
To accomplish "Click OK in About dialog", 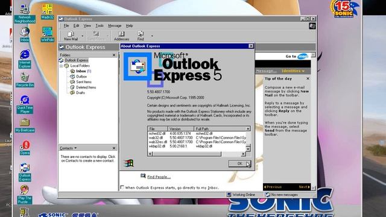I will click(239, 163).
